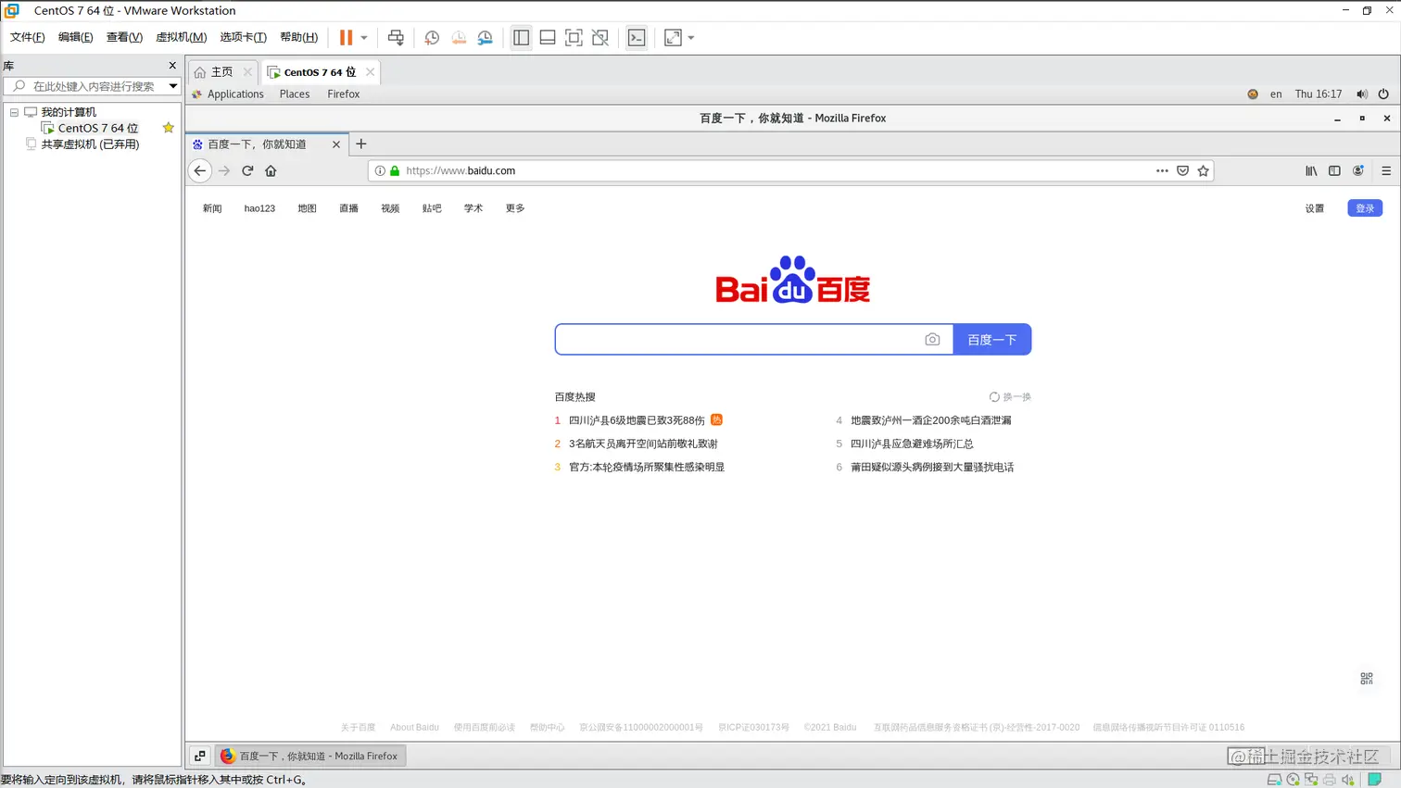
Task: Open Baidu image search with camera icon
Action: click(932, 340)
